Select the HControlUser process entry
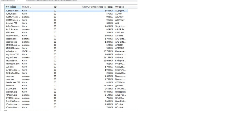 66,108
